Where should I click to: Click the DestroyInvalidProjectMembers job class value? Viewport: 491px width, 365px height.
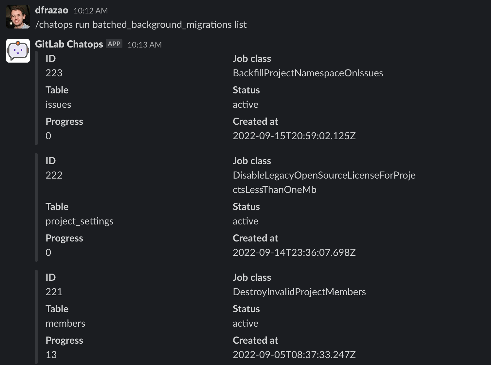[x=299, y=292]
